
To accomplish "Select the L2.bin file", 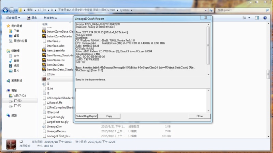I will click(x=51, y=74).
